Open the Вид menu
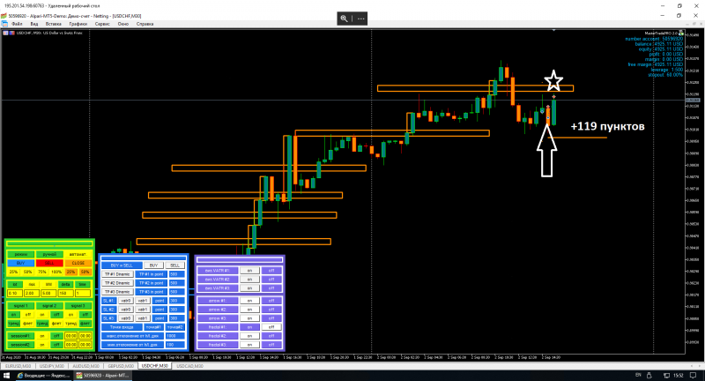The height and width of the screenshot is (381, 705). pos(34,24)
